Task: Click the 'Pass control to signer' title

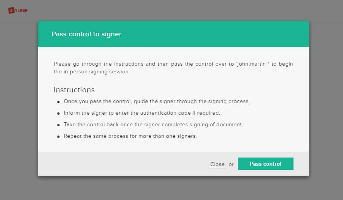Action: pos(87,34)
